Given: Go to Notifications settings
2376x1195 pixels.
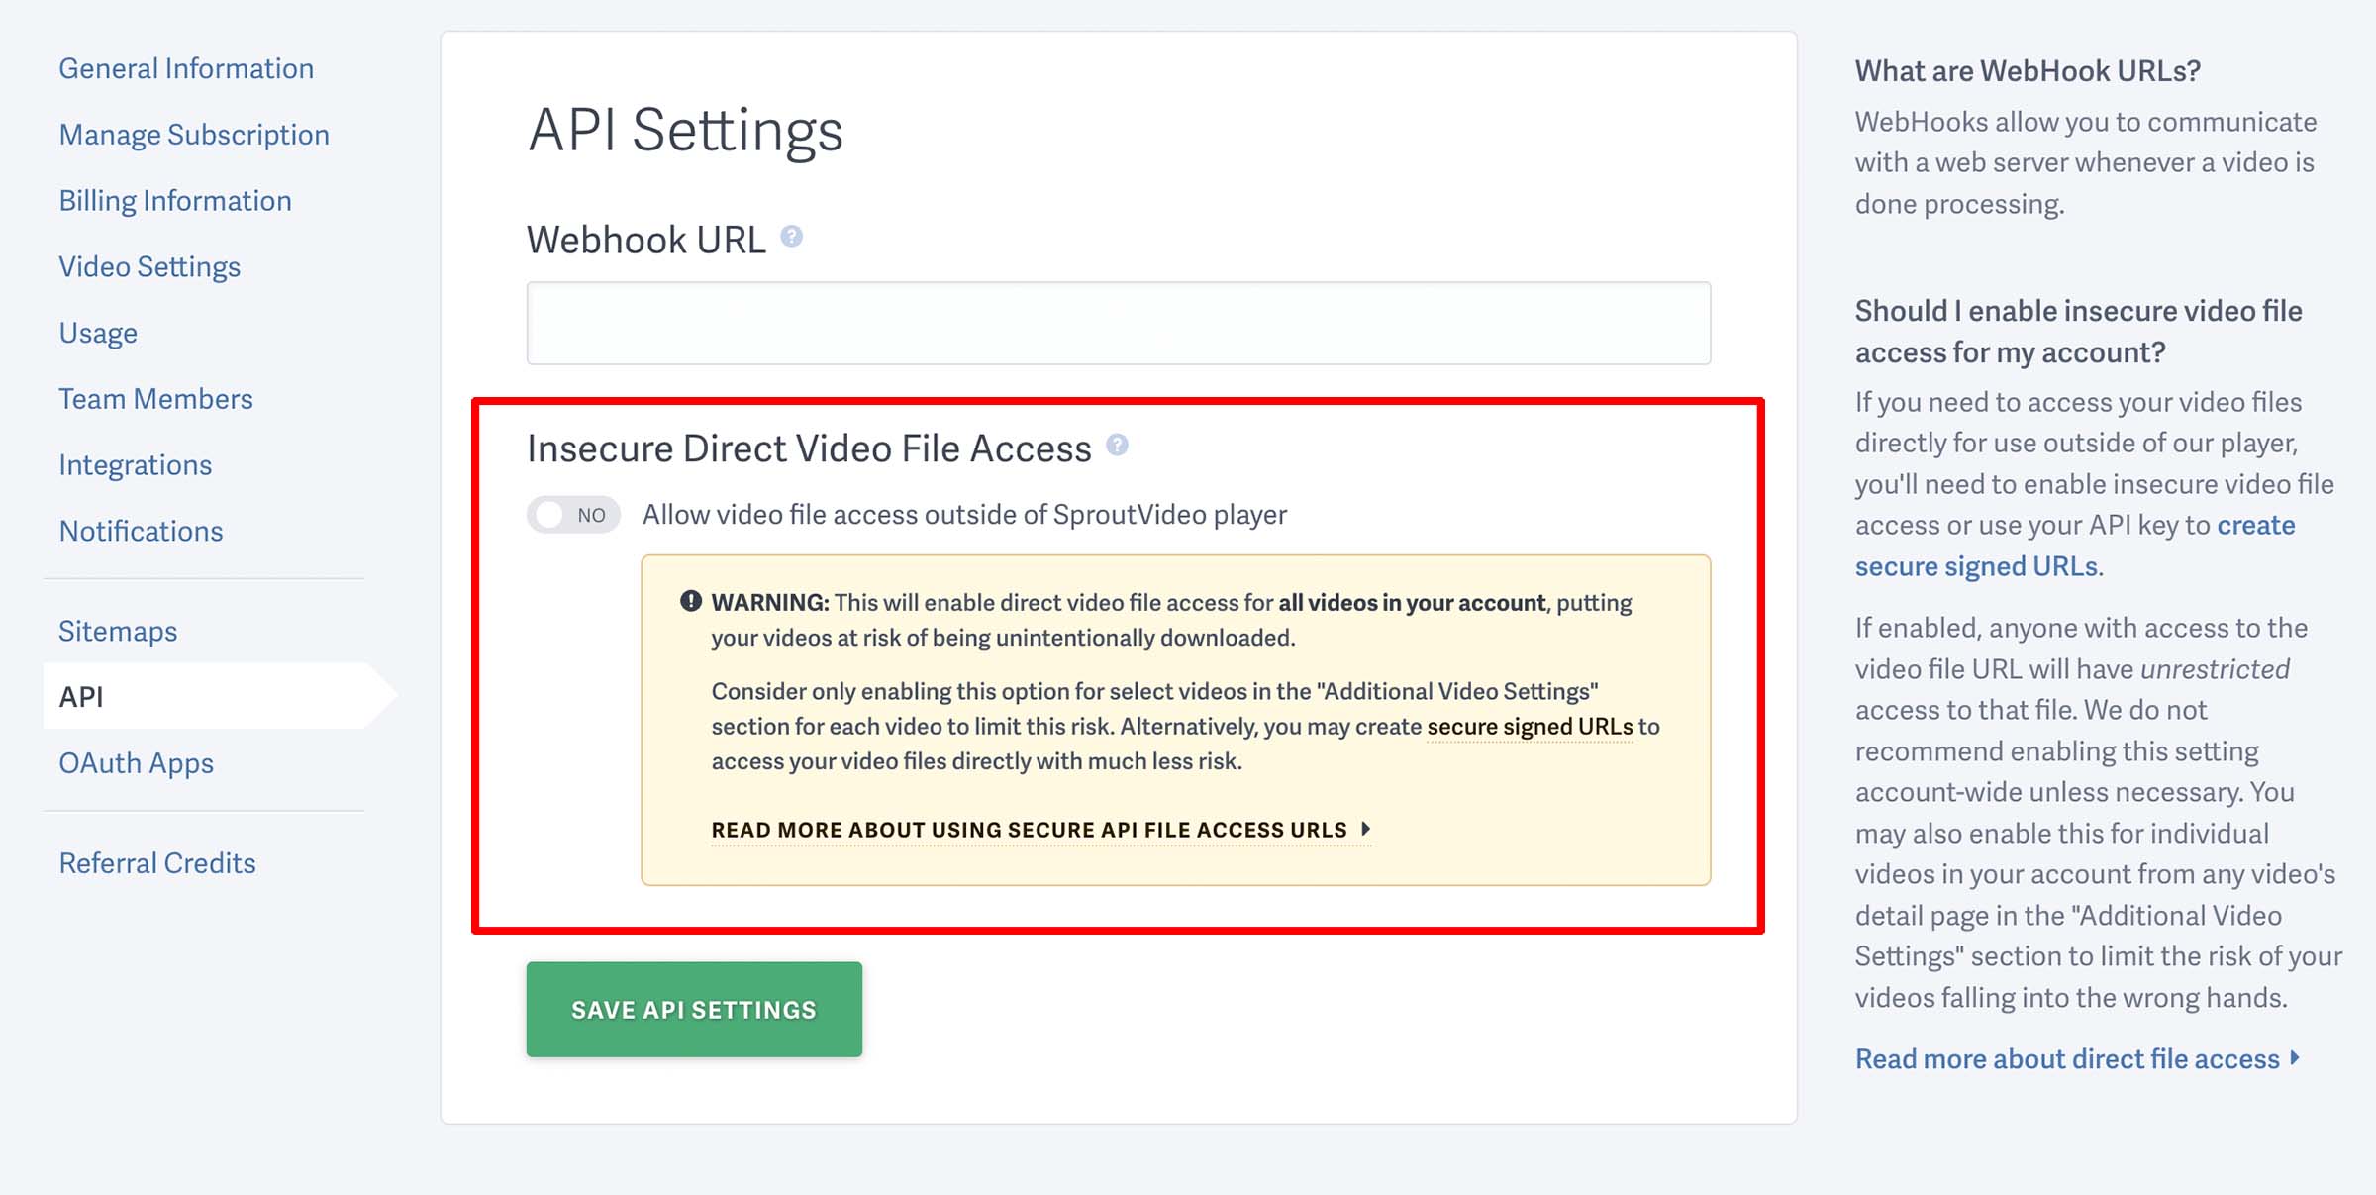Looking at the screenshot, I should click(x=141, y=531).
